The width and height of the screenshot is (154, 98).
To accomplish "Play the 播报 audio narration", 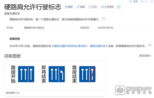I will pyautogui.click(x=69, y=7).
